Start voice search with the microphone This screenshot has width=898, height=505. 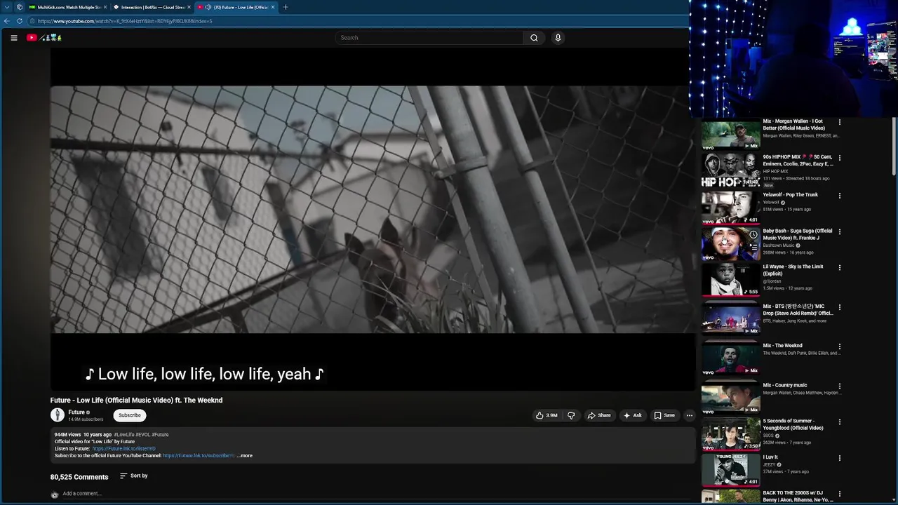coord(558,38)
